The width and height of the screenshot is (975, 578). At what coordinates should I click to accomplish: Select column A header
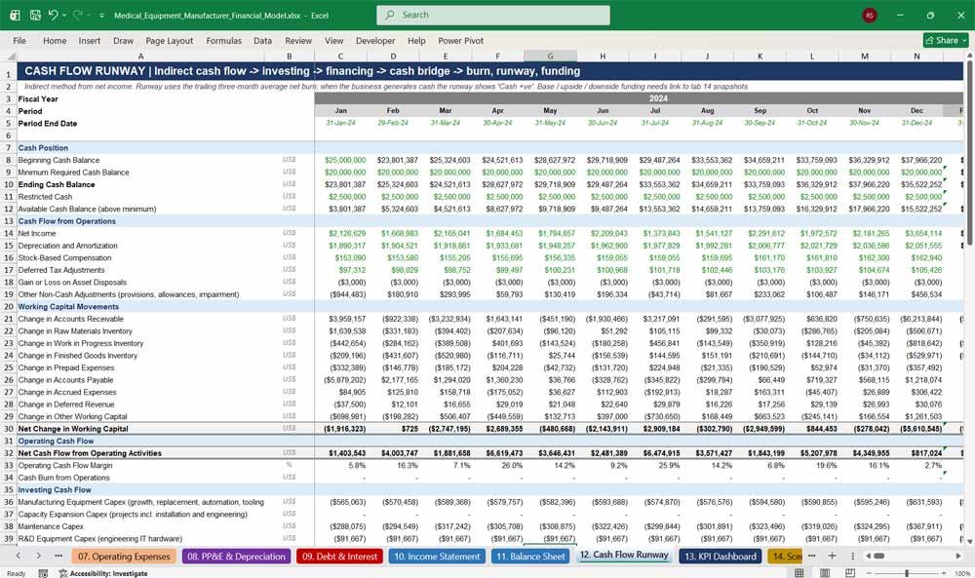coord(140,56)
